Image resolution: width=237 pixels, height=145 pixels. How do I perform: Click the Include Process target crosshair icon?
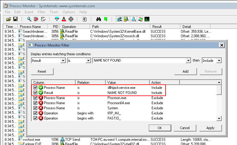(x=71, y=19)
